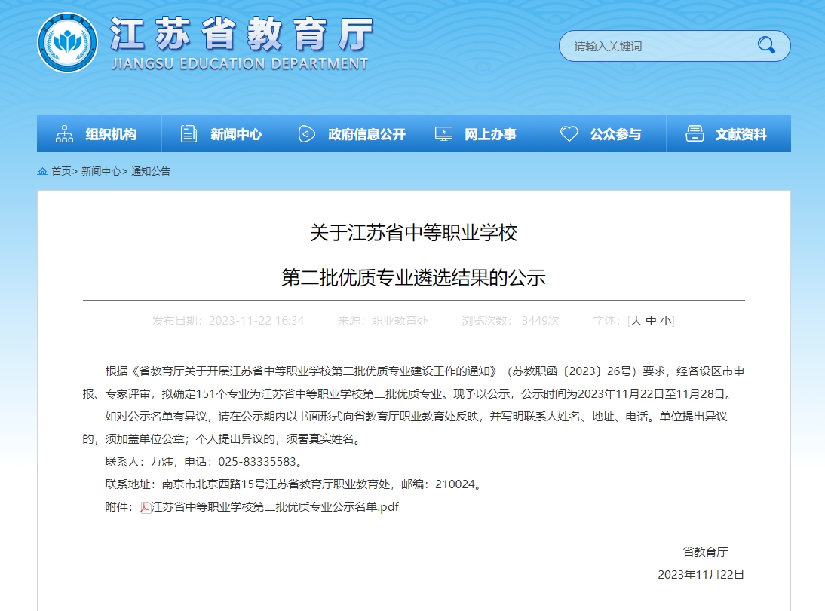
Task: Open the 文献资料 menu
Action: pos(741,134)
